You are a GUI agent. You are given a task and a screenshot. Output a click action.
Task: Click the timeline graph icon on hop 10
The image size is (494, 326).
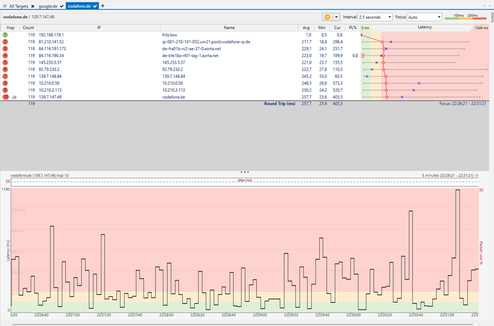14,97
